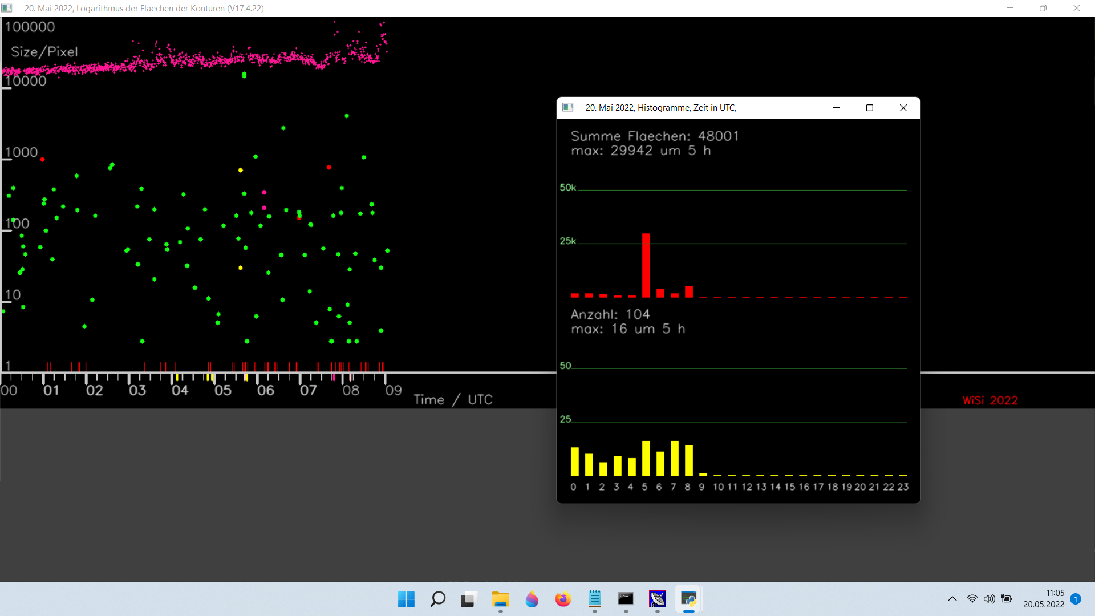The image size is (1095, 616).
Task: Click the '02' hour tick label
Action: pyautogui.click(x=94, y=391)
